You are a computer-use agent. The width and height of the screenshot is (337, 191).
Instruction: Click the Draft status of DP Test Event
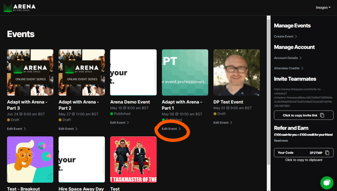[219, 114]
